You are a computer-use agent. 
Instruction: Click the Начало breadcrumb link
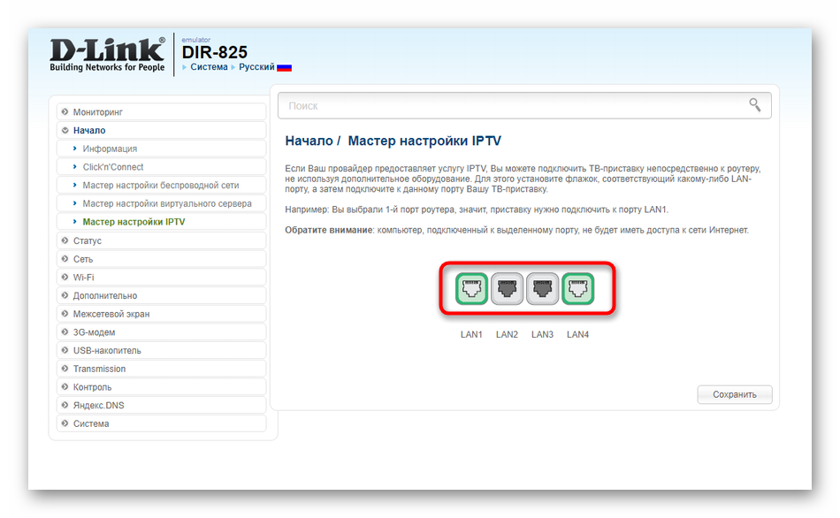pyautogui.click(x=308, y=141)
